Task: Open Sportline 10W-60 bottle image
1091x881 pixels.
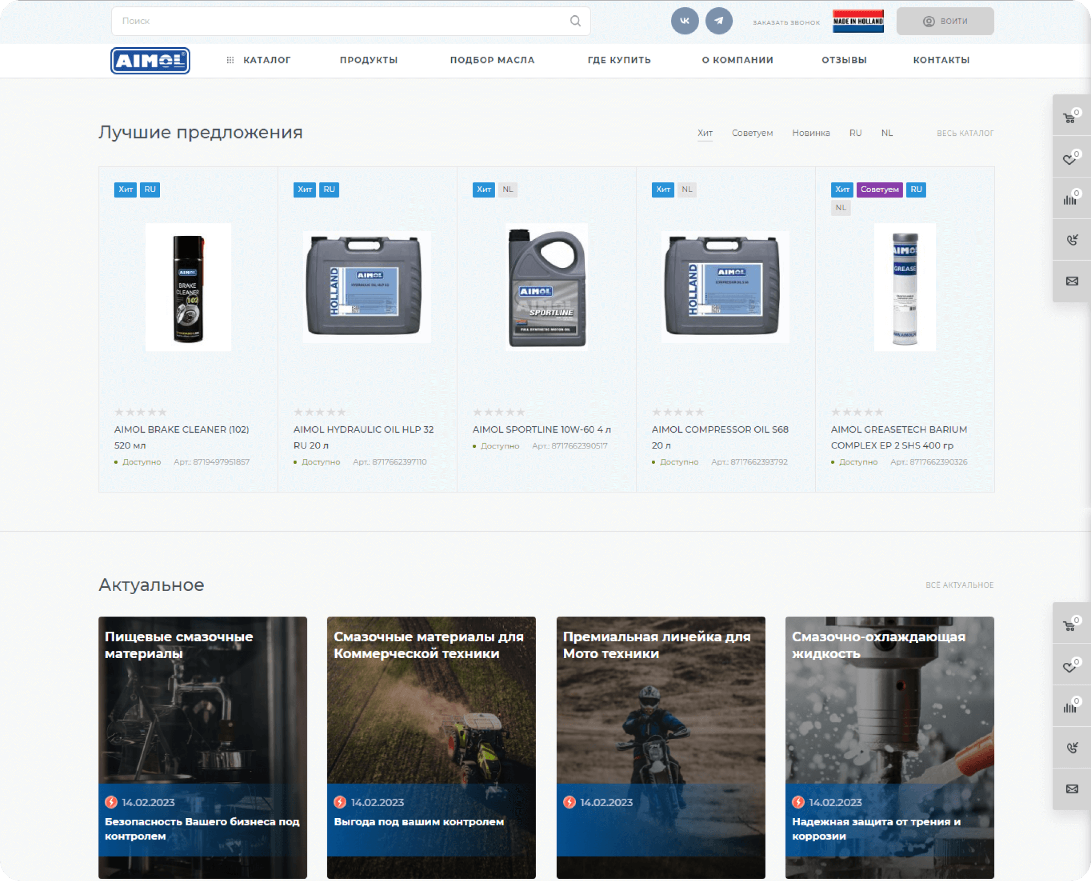Action: [x=547, y=287]
